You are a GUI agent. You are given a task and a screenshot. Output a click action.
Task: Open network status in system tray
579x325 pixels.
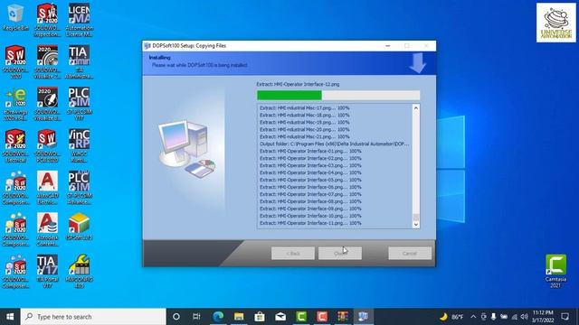coord(514,317)
